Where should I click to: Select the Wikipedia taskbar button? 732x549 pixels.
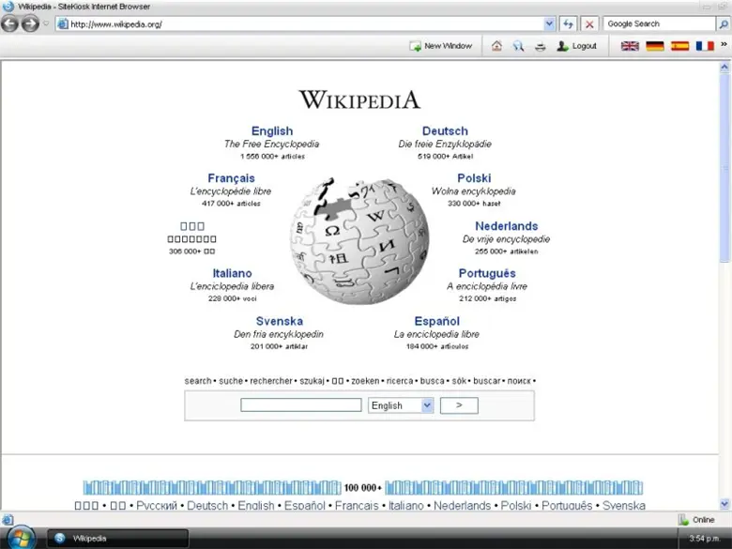pos(117,539)
